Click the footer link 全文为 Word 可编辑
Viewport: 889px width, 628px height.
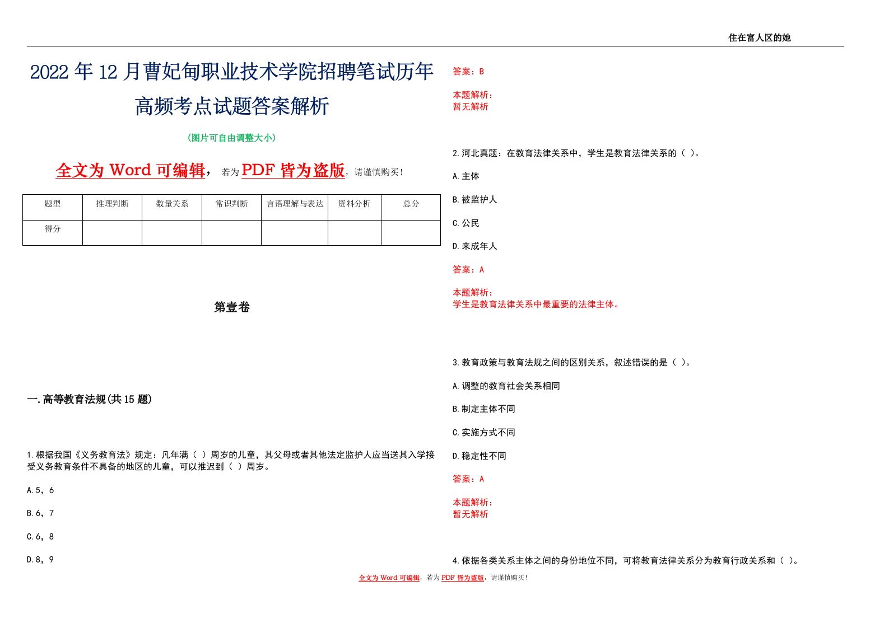[389, 578]
